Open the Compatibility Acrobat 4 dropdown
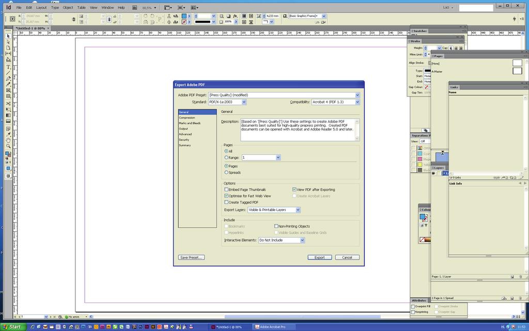Screen dimensions: 529x331 357,102
